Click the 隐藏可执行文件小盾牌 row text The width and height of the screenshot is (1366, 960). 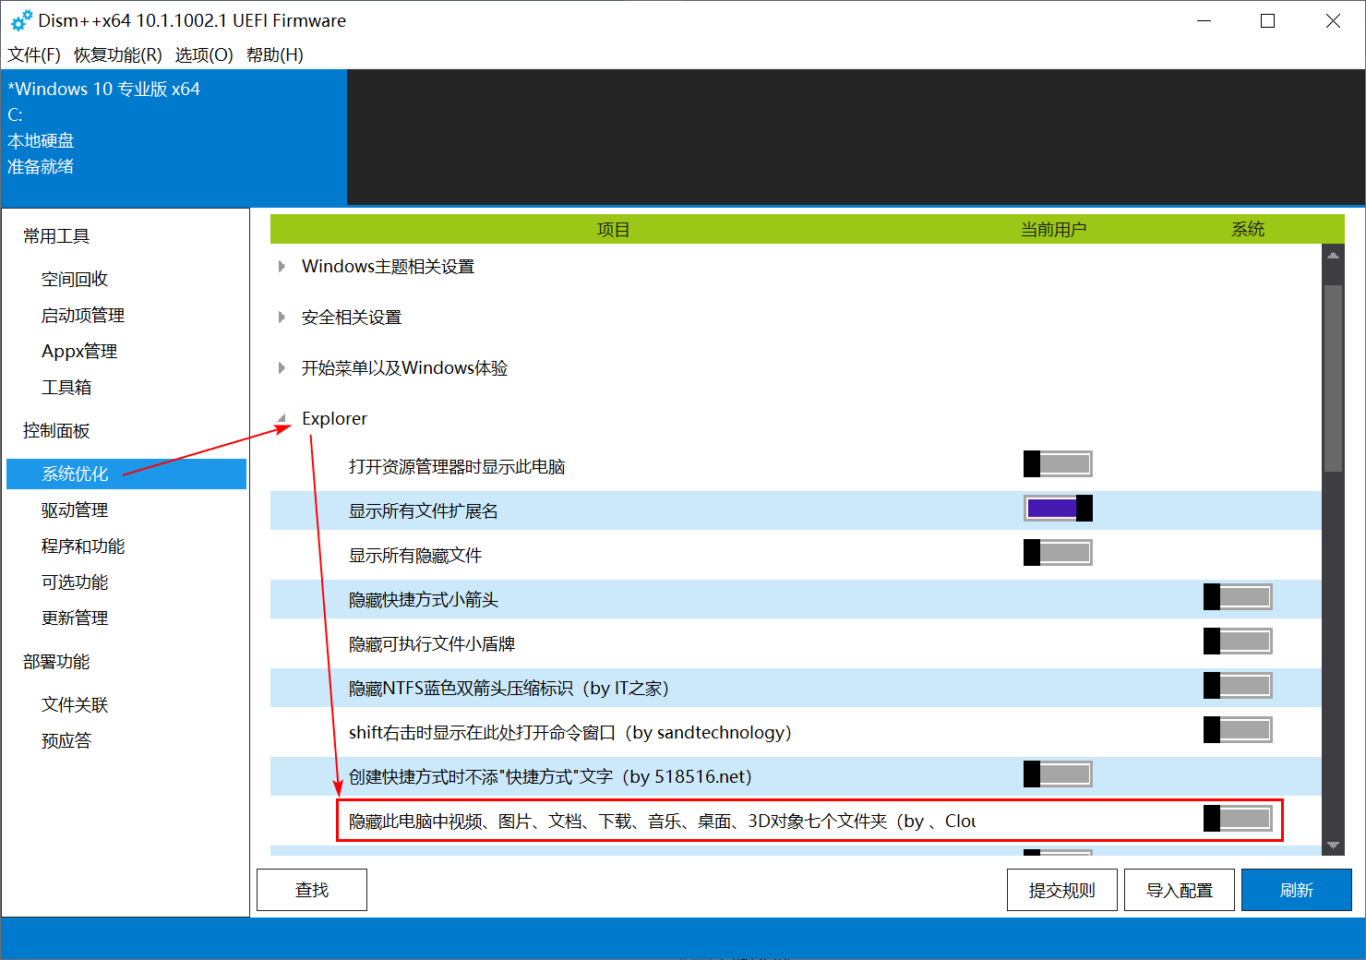tap(431, 644)
